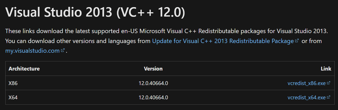Select the Link column header
This screenshot has height=110, width=338.
tap(326, 69)
